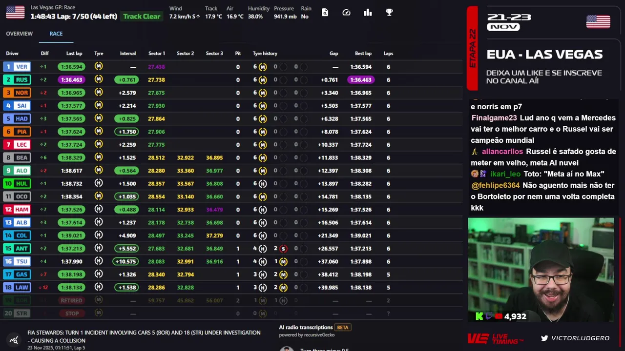Select the RACE tab
This screenshot has height=351, width=625.
(56, 34)
